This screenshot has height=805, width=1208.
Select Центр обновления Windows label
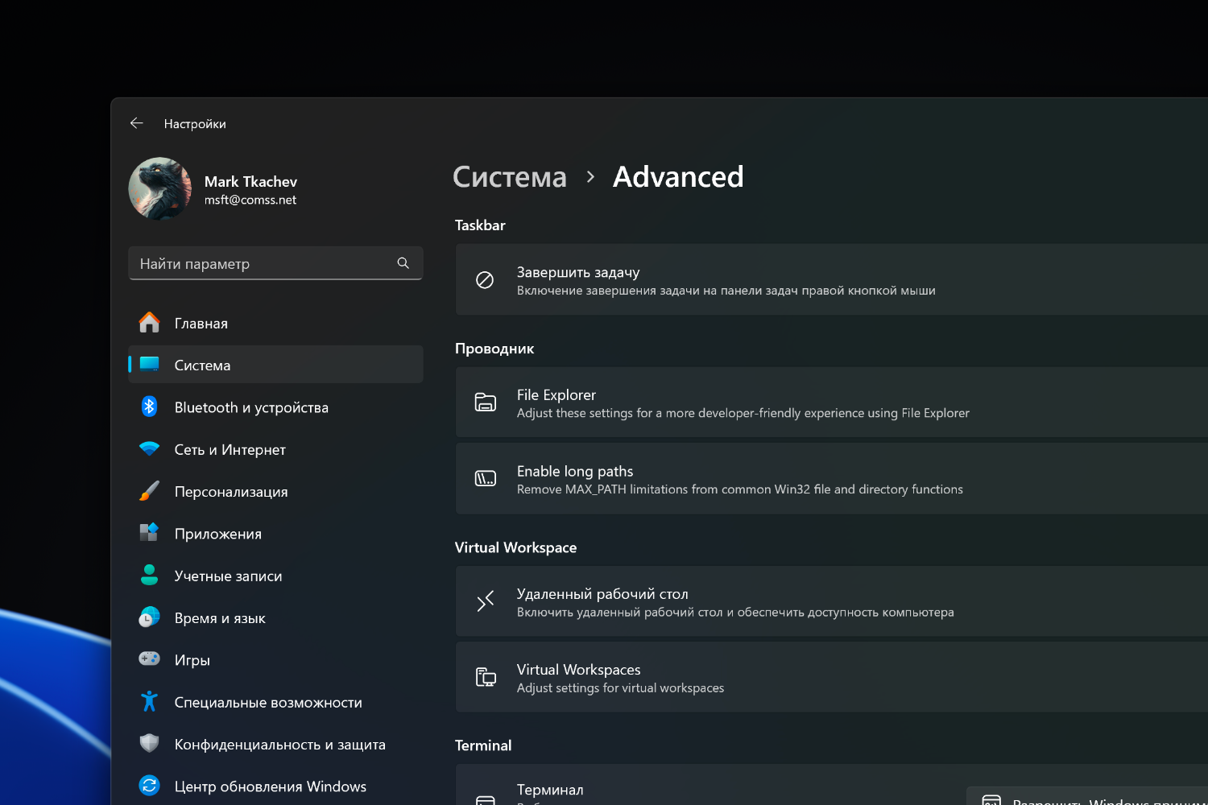coord(271,786)
